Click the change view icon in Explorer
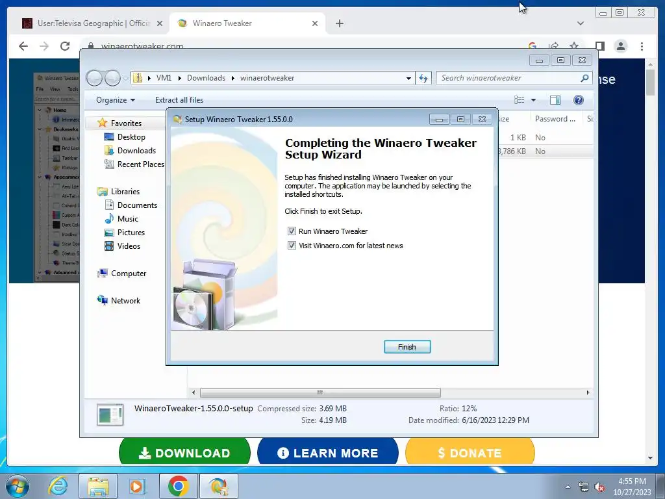Image resolution: width=665 pixels, height=499 pixels. click(519, 100)
